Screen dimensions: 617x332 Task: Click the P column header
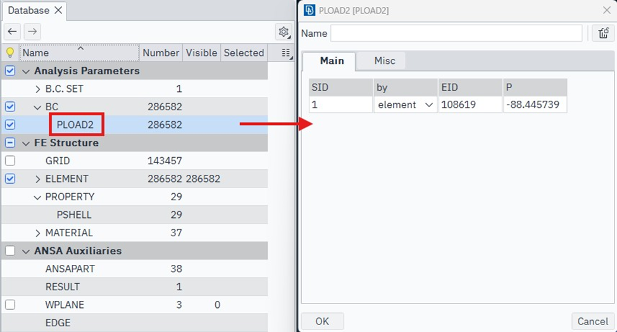pos(535,87)
